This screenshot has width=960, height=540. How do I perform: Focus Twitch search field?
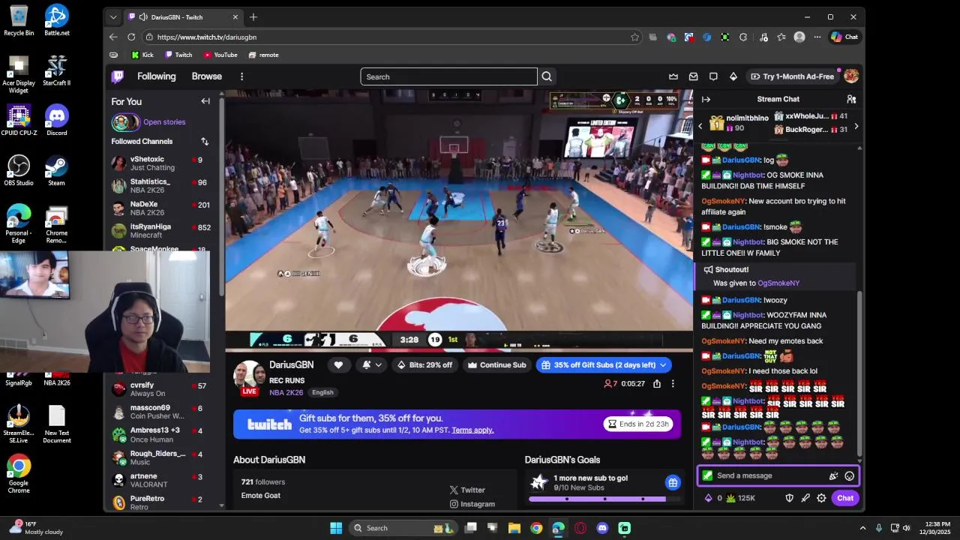point(448,76)
